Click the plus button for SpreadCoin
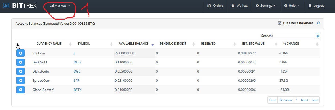 20,80
